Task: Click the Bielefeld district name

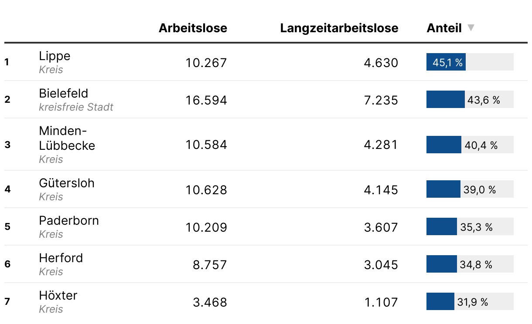Action: click(64, 94)
